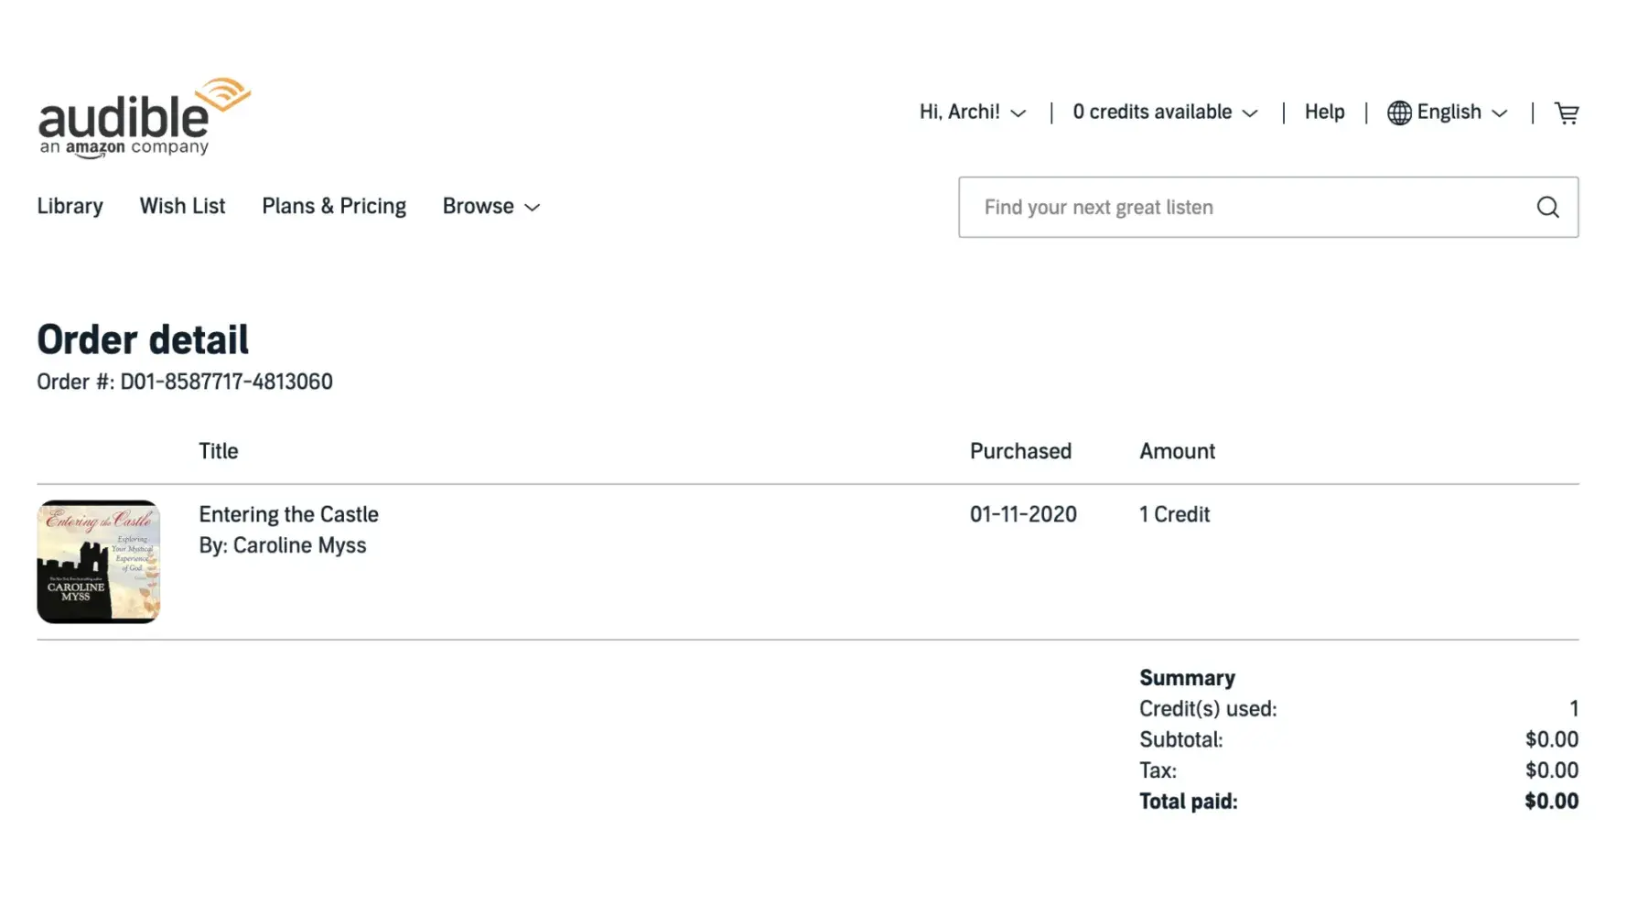Screen dimensions: 1627x915
Task: Go to Library
Action: [70, 207]
